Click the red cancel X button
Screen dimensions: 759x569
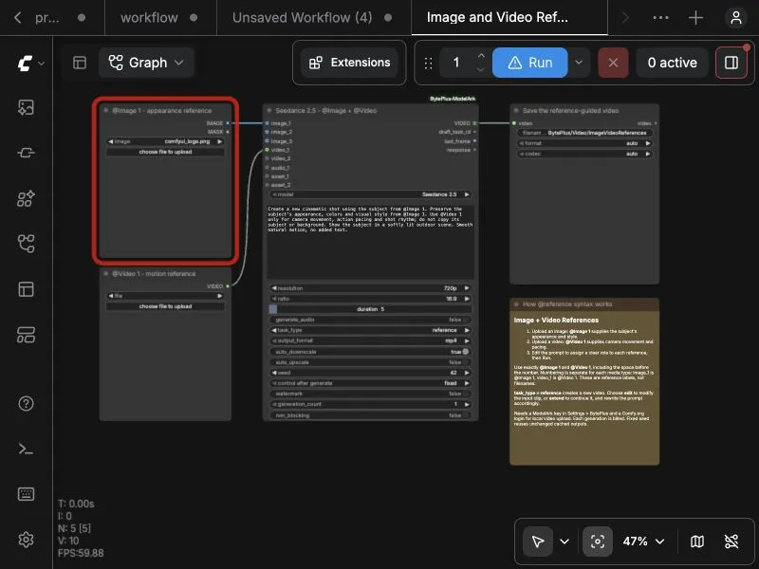pyautogui.click(x=613, y=63)
